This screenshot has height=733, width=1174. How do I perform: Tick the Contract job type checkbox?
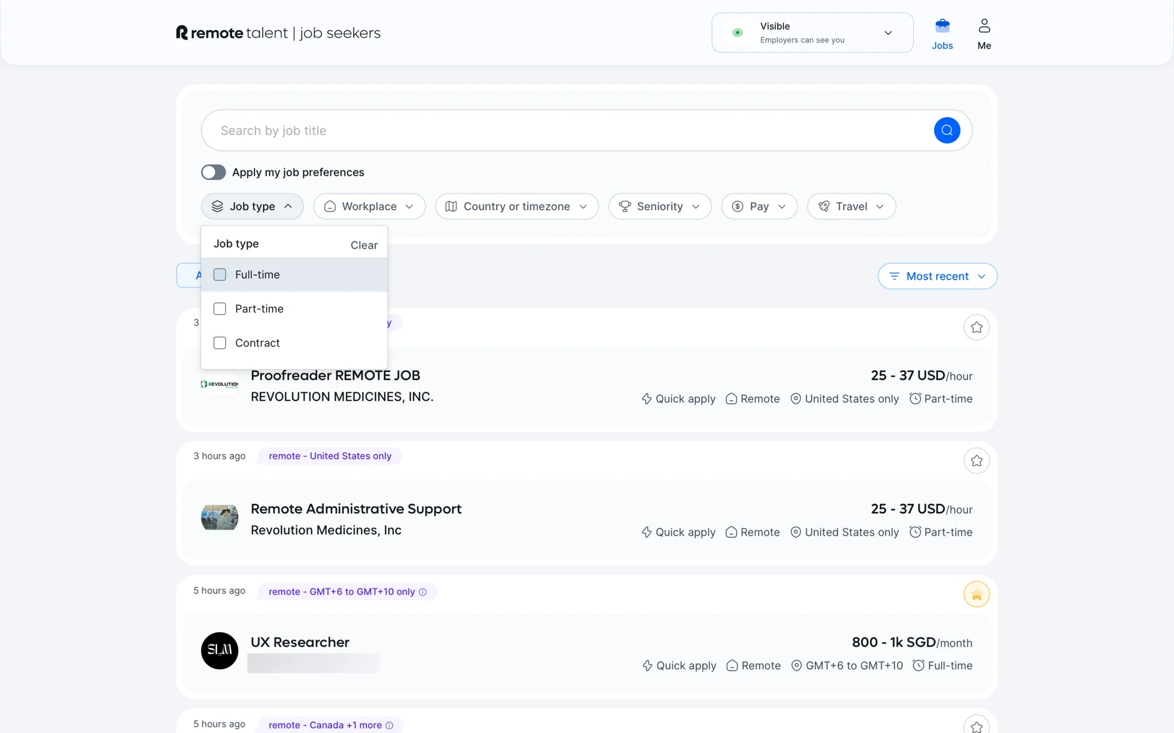[x=220, y=343]
